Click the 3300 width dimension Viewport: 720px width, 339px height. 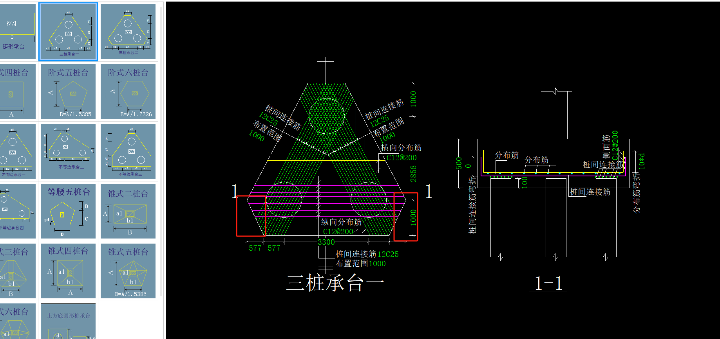(326, 242)
